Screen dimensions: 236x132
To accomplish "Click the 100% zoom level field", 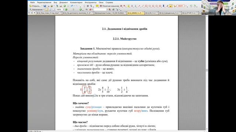I will point(59,10).
